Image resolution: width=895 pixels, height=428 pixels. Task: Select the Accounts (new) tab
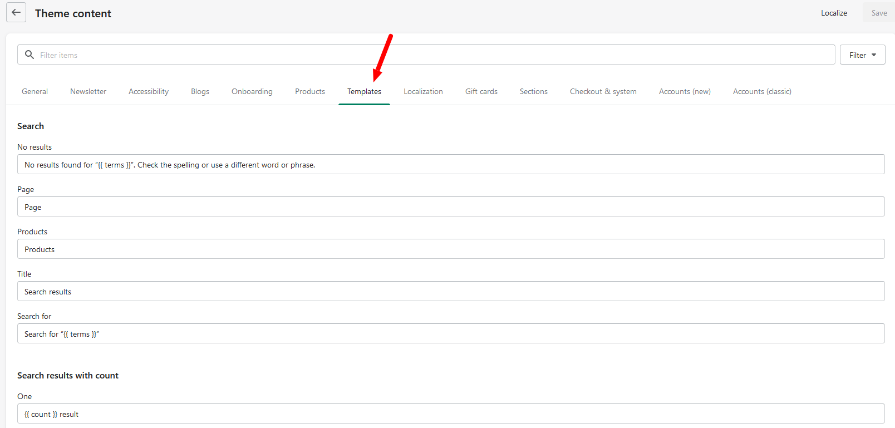point(685,91)
